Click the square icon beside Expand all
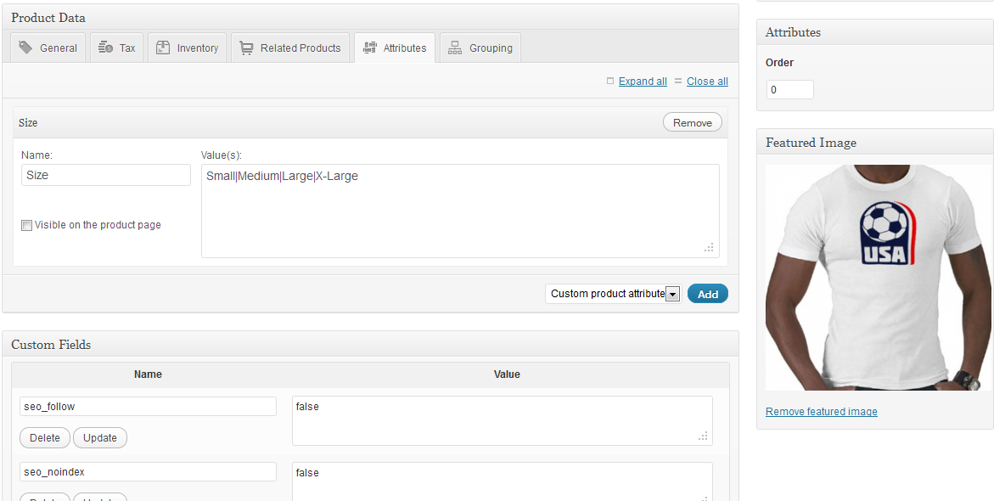The width and height of the screenshot is (1005, 501). [x=609, y=81]
